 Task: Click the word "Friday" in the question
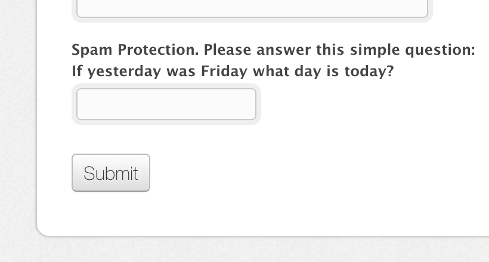click(x=224, y=72)
